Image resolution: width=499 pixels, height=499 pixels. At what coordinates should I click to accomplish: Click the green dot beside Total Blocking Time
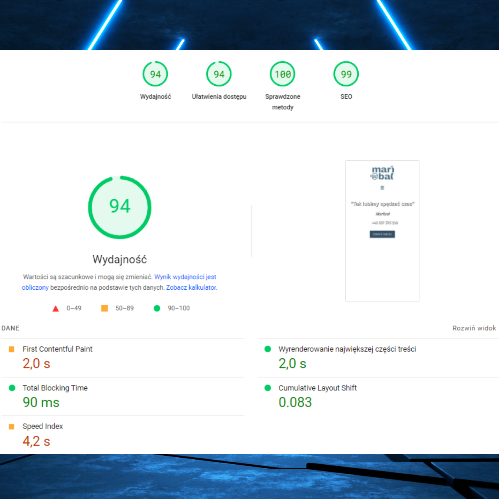click(12, 388)
